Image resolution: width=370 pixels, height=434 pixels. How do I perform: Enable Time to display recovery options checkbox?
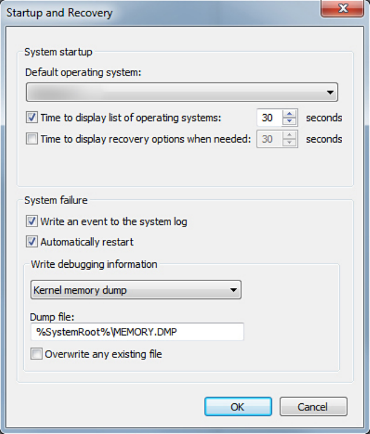[32, 139]
